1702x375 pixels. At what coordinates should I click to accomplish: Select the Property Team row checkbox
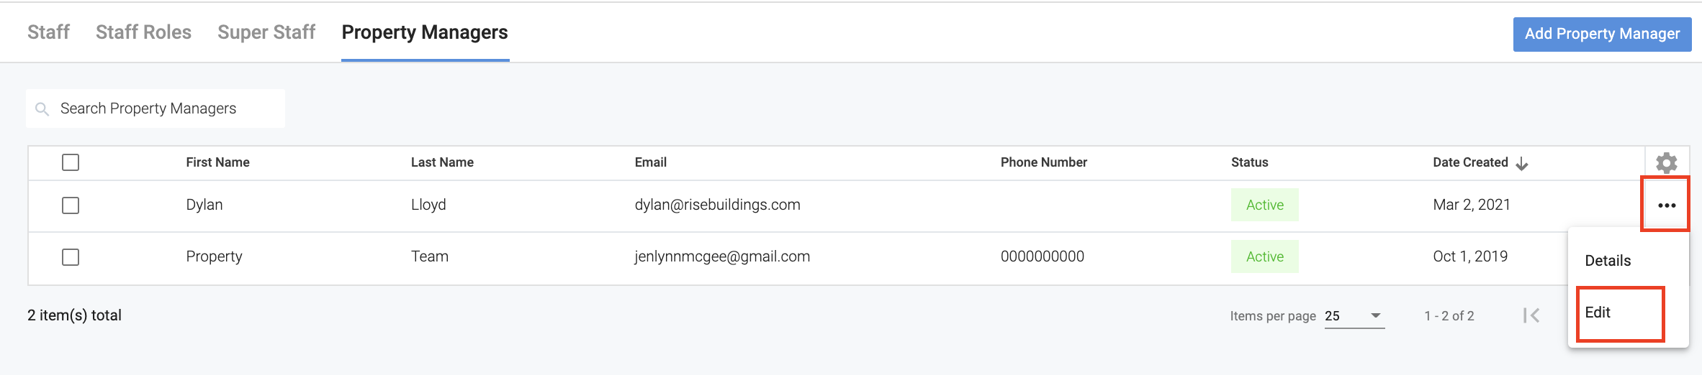tap(71, 257)
